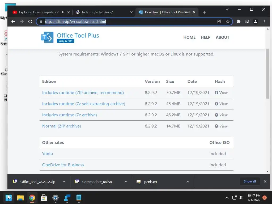
Task: Open the clock and date 10:47 PM
Action: click(x=254, y=198)
